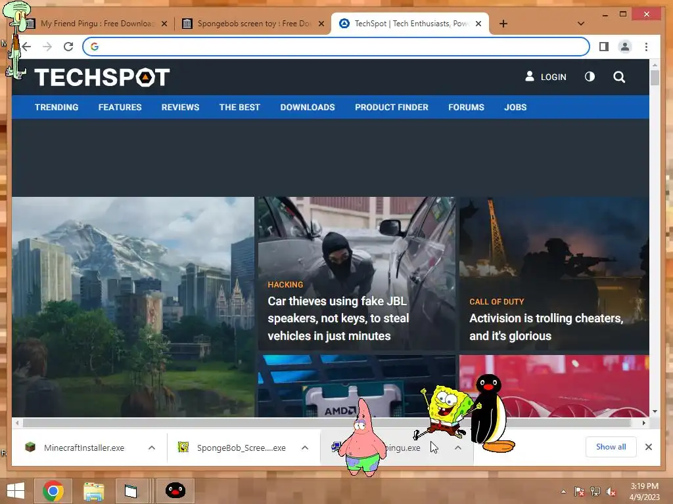Open the Action Center flag icon
This screenshot has height=504, width=673.
point(580,492)
